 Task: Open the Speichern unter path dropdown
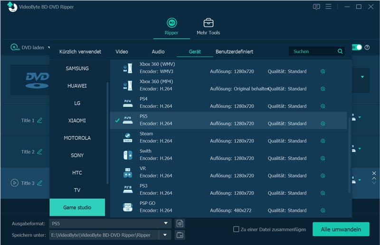165,235
